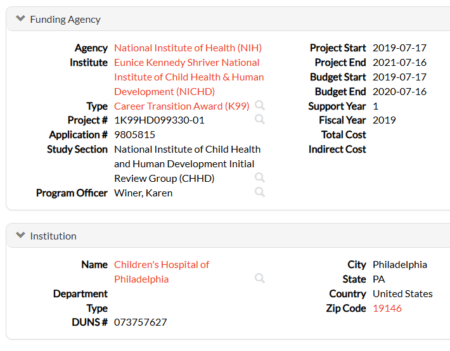Click the Budget End date 2020-07-16

click(399, 92)
